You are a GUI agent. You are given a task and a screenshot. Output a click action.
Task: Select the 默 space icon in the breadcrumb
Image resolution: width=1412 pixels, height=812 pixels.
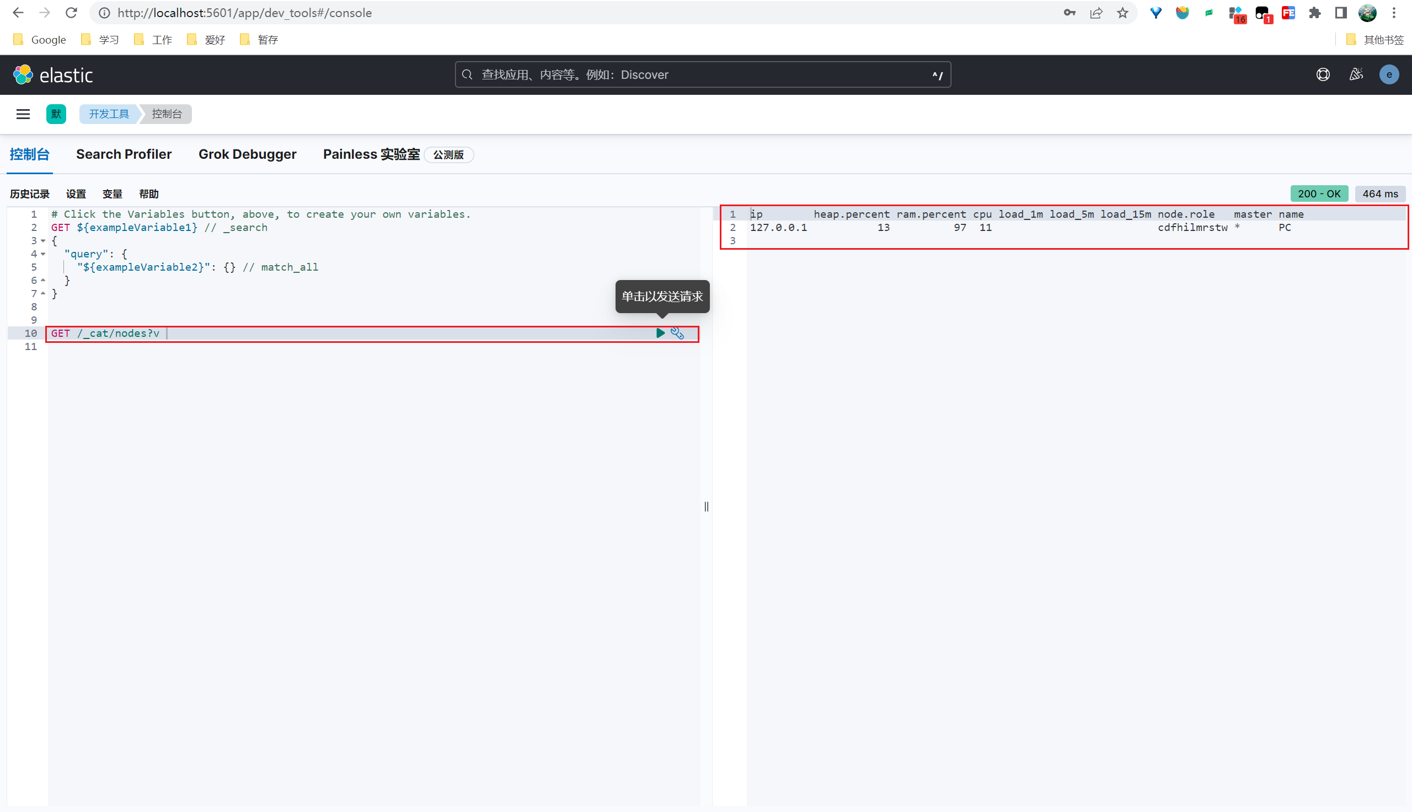point(56,114)
